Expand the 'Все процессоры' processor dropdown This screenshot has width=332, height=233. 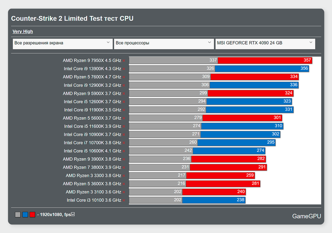click(163, 43)
